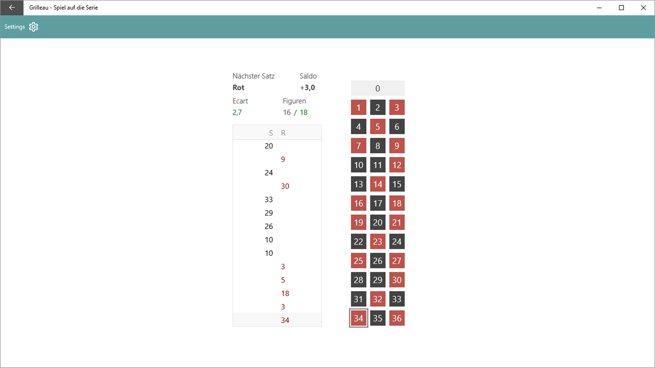
Task: Select red number 5 tile
Action: (378, 126)
